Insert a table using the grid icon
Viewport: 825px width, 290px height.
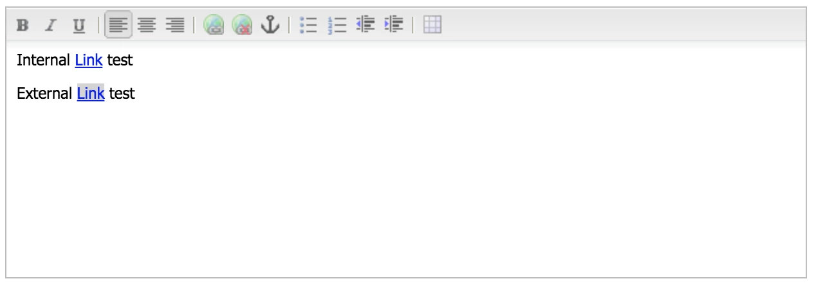click(432, 26)
